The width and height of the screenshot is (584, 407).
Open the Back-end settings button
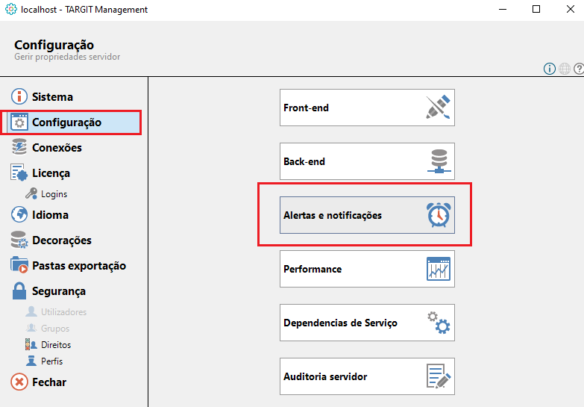point(367,161)
